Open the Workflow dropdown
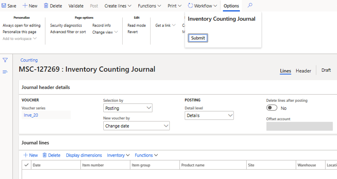337x179 pixels. pyautogui.click(x=203, y=6)
